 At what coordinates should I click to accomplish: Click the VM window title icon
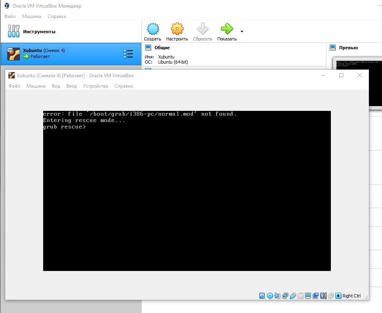pos(11,75)
